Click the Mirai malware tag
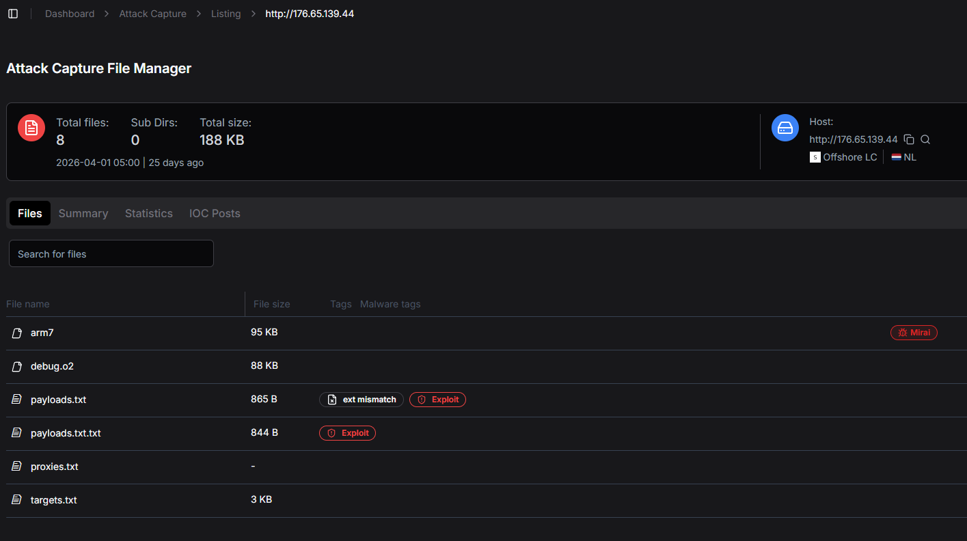This screenshot has height=541, width=967. (x=914, y=333)
